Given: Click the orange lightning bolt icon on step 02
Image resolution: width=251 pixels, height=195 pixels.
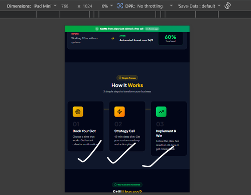Looking at the screenshot, I should click(119, 112).
